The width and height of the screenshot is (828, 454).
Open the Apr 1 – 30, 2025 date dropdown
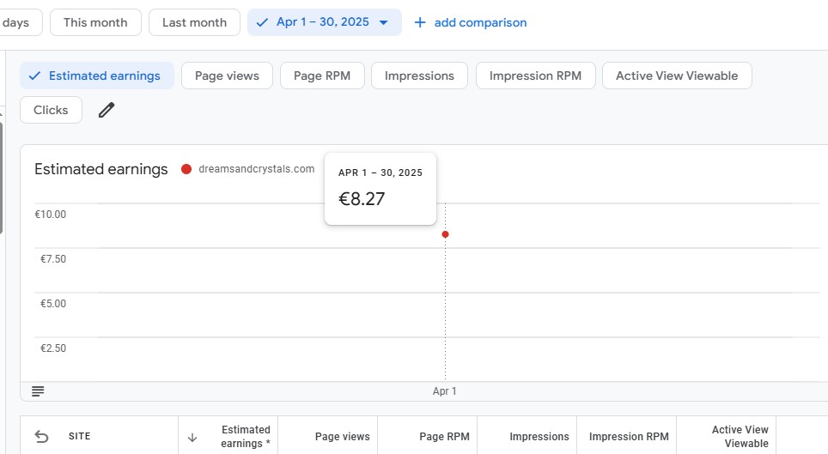pyautogui.click(x=324, y=22)
